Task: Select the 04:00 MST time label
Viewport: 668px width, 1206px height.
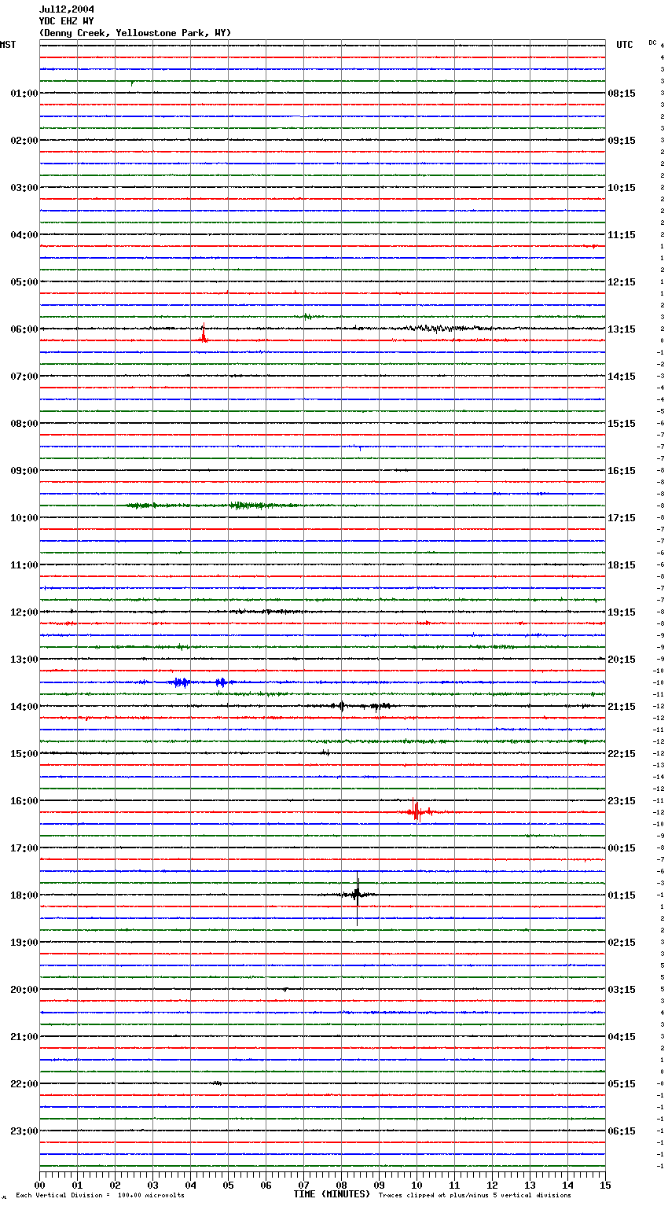Action: click(24, 235)
